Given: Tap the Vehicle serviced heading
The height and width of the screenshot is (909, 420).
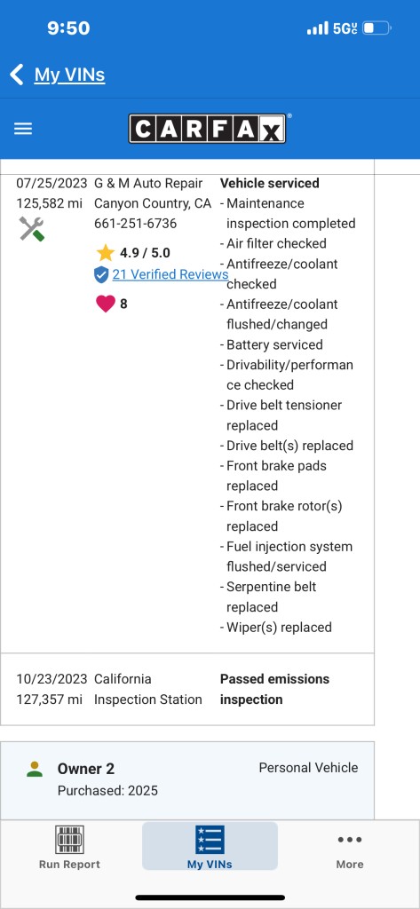Looking at the screenshot, I should point(270,183).
